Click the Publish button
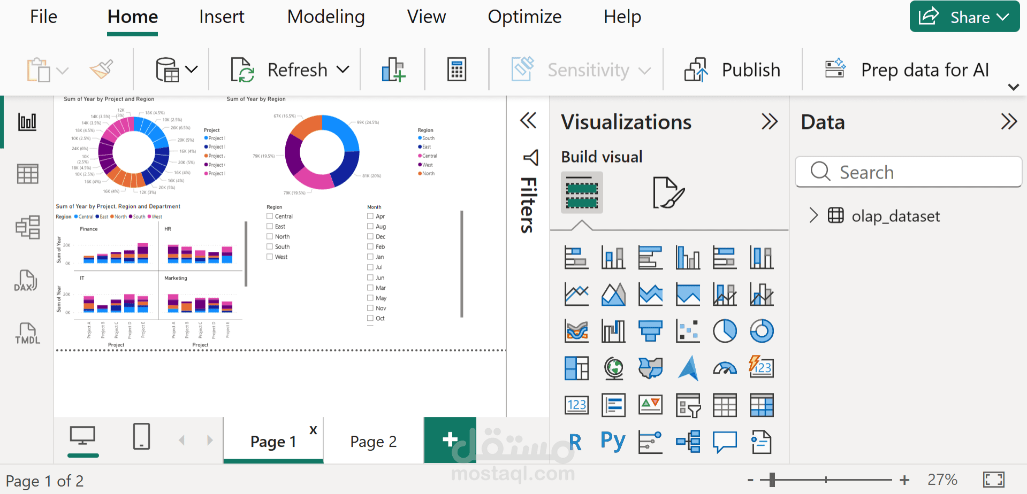 [733, 70]
